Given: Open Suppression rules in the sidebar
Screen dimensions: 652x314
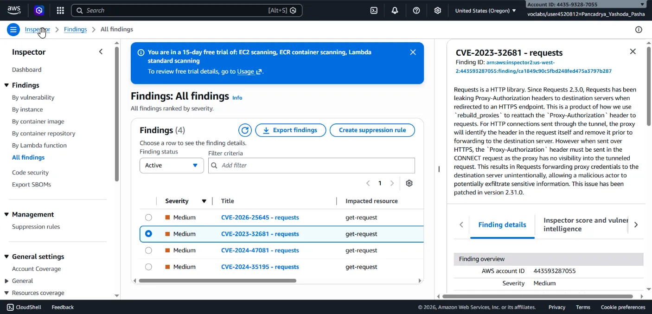Looking at the screenshot, I should point(36,227).
